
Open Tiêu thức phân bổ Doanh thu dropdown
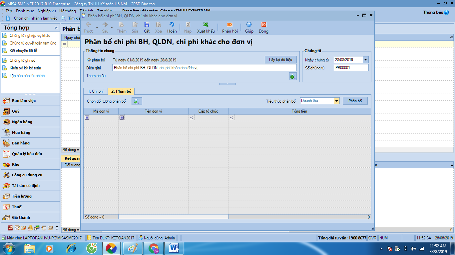(x=336, y=101)
